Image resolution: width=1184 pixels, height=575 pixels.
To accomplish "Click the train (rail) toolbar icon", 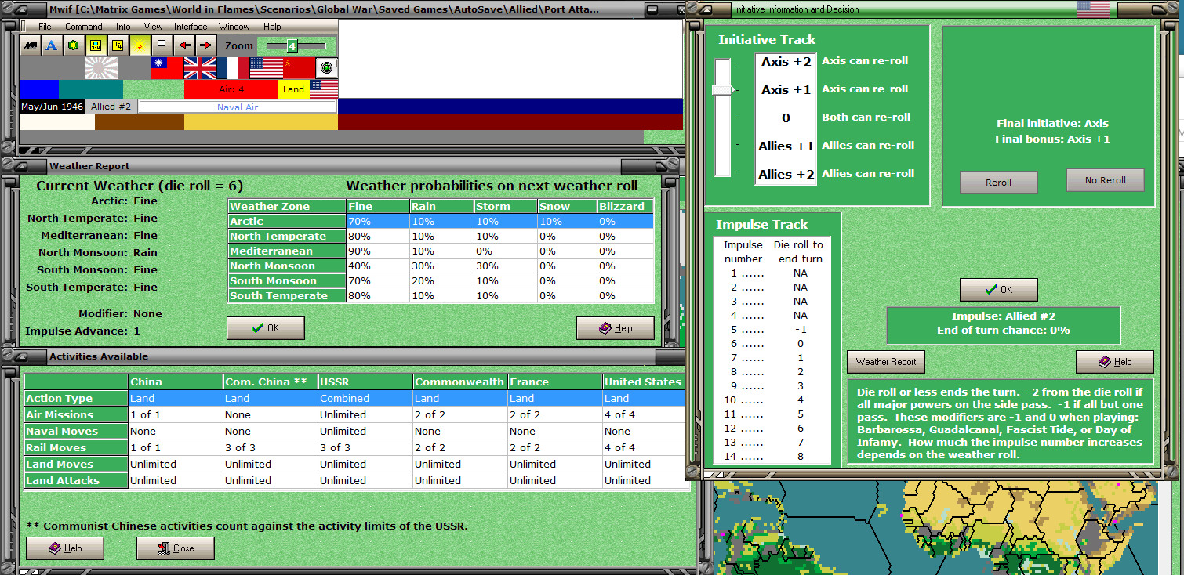I will click(31, 45).
